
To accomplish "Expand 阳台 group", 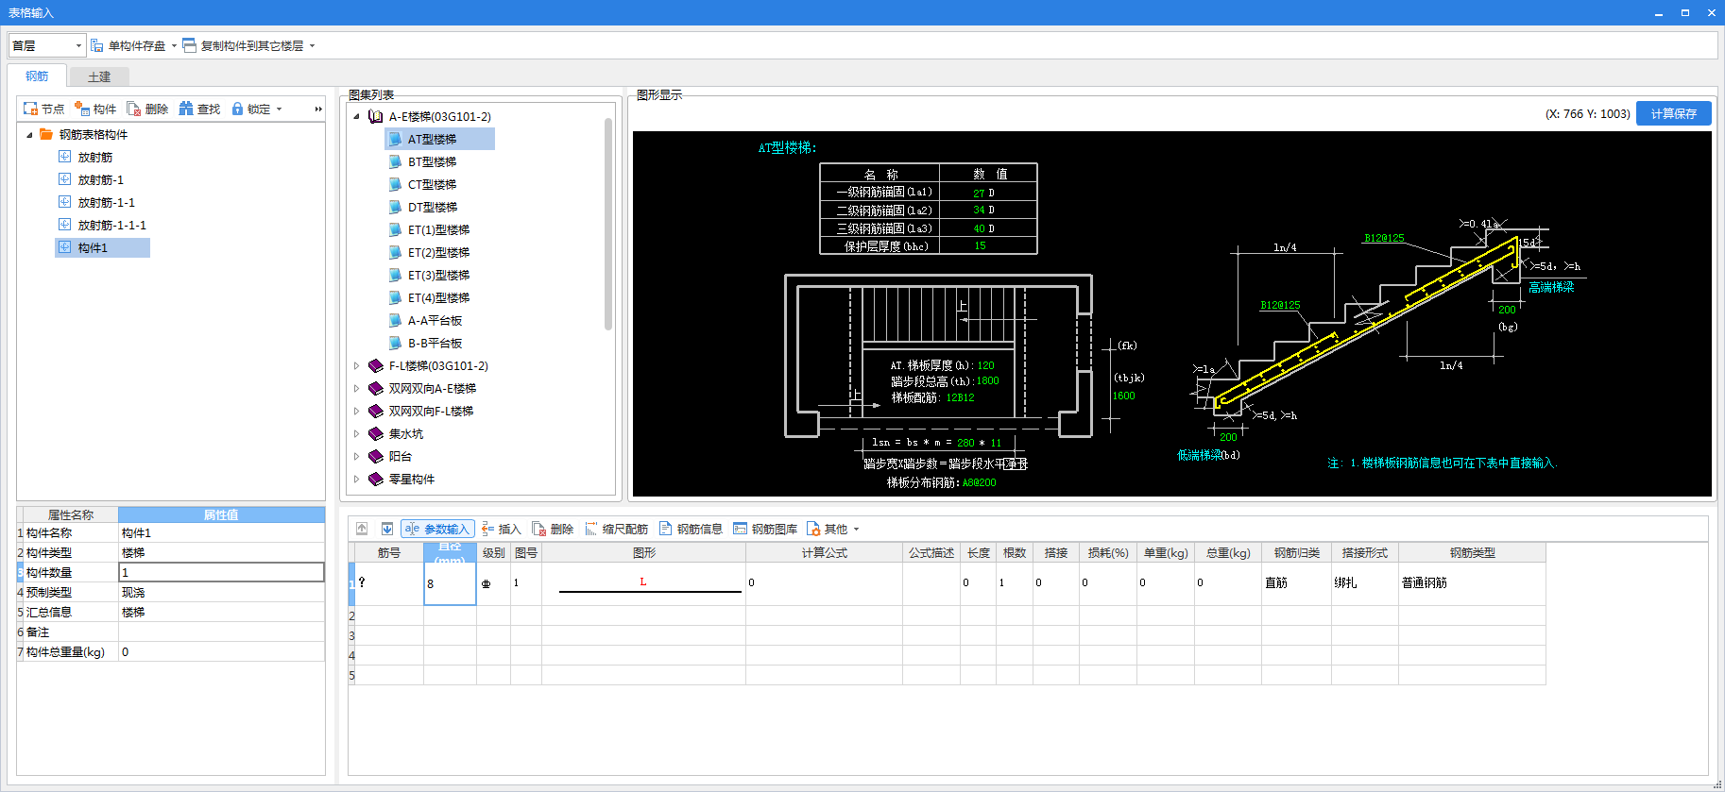I will click(x=356, y=456).
